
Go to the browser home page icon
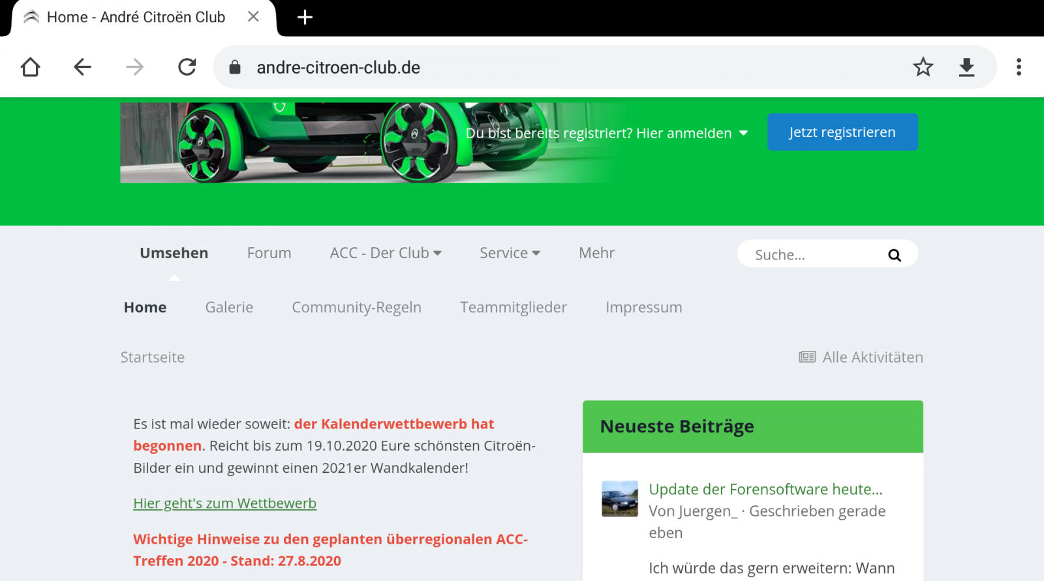click(x=31, y=67)
